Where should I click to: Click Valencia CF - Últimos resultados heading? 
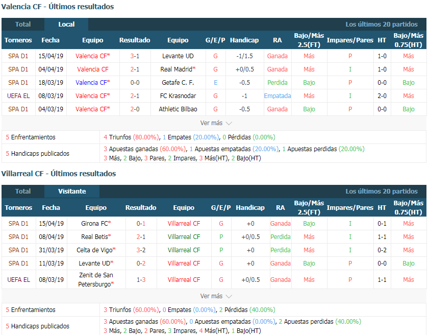(x=58, y=7)
